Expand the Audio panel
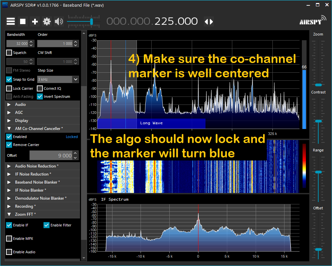Image resolution: width=332 pixels, height=266 pixels. (43, 105)
